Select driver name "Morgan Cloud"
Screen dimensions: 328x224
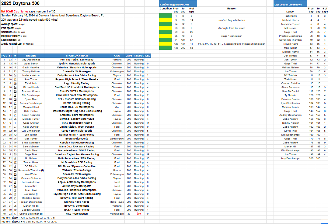point(31,107)
